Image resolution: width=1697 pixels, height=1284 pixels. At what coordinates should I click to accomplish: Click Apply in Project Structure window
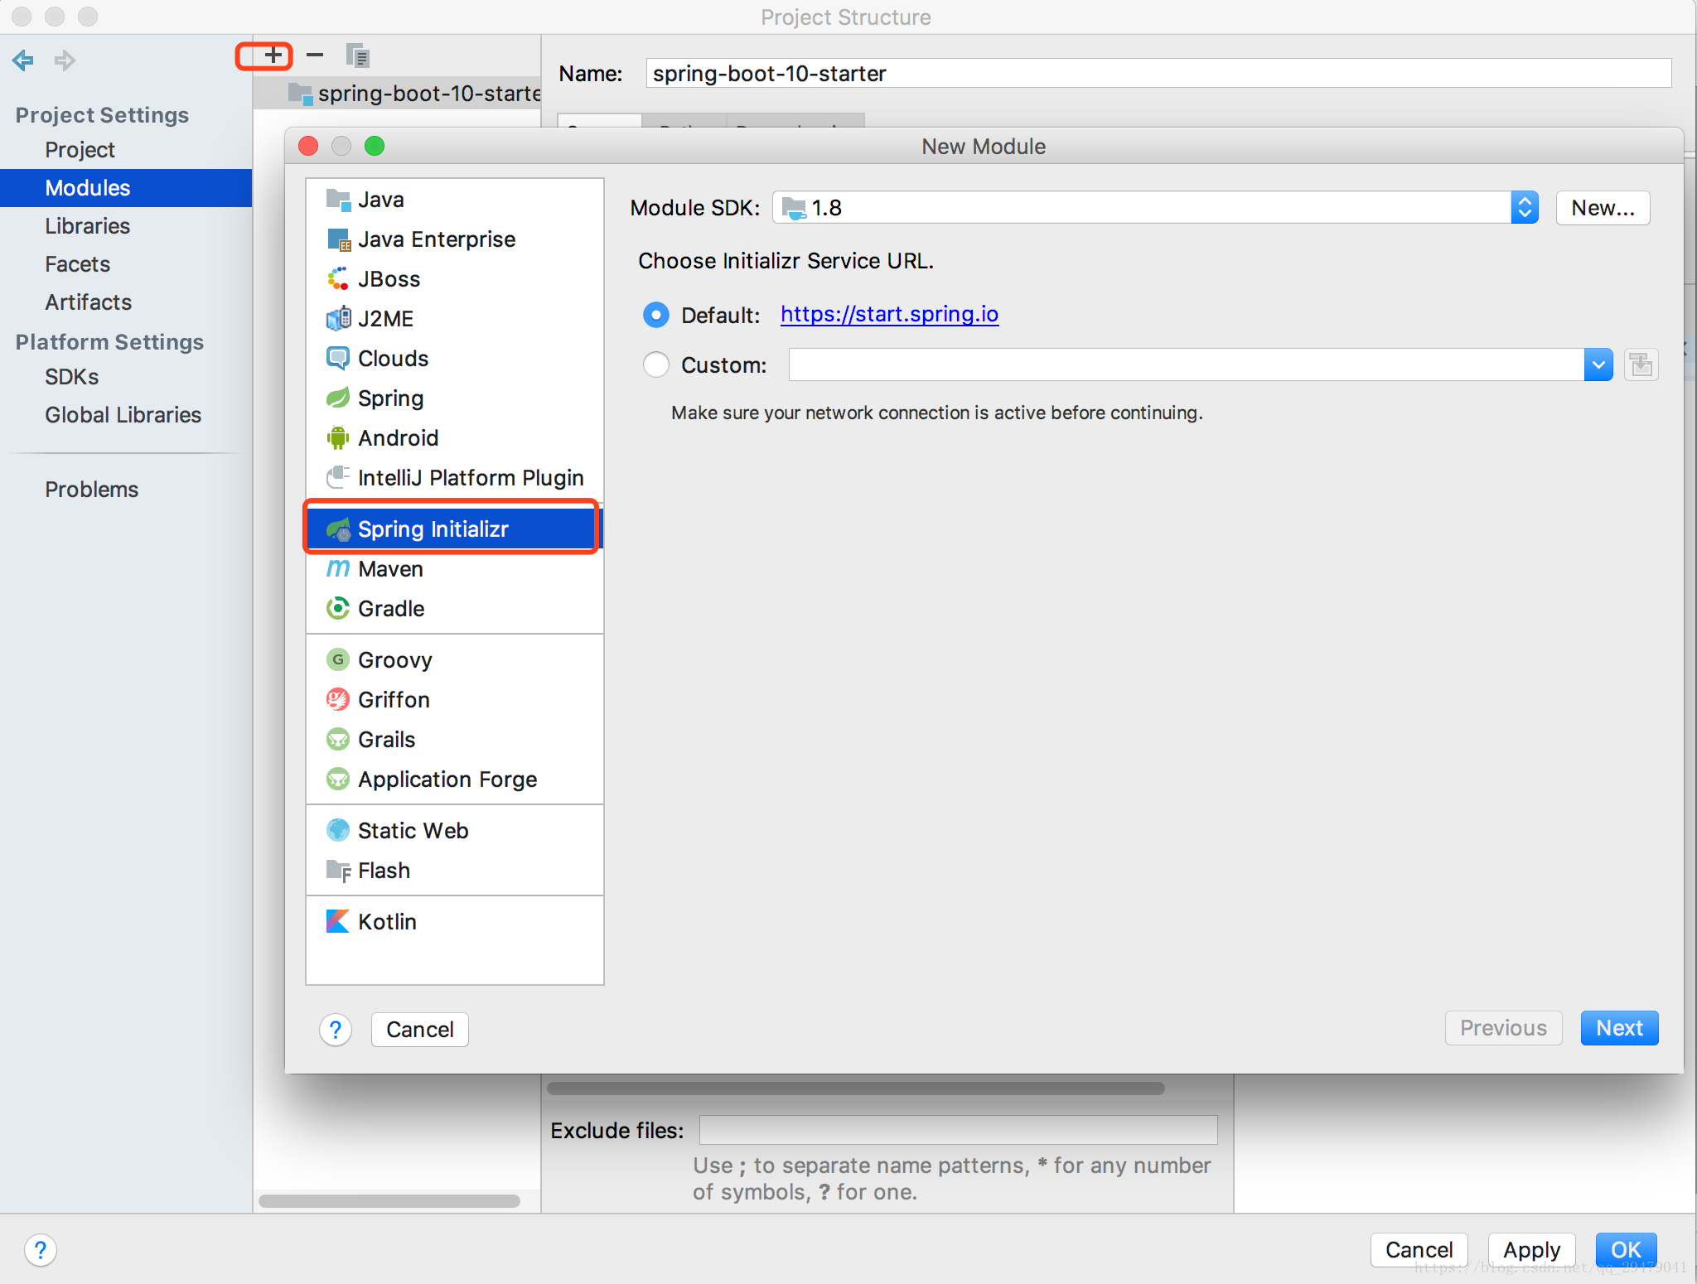point(1531,1250)
